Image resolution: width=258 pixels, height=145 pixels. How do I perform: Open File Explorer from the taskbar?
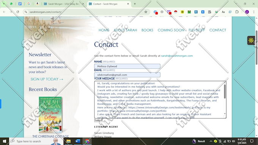68,141
